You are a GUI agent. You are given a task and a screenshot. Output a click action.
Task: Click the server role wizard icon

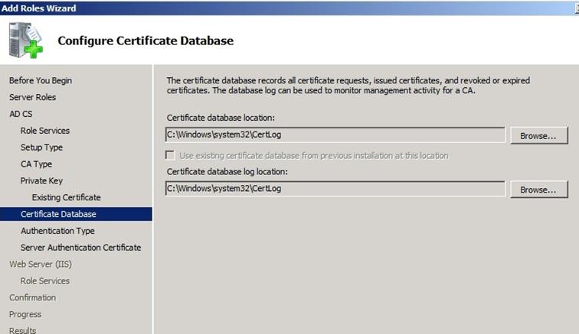coord(25,41)
